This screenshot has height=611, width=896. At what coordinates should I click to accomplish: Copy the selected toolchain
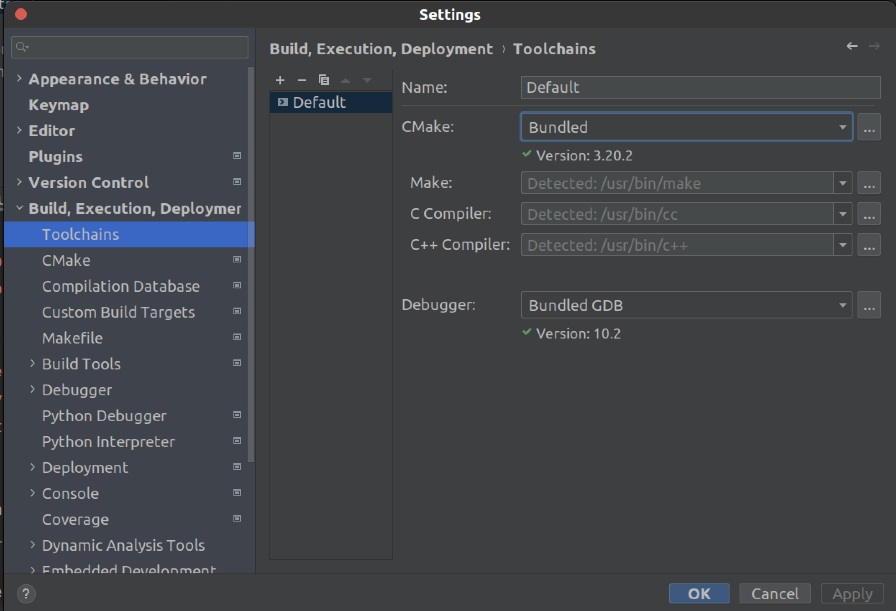click(x=324, y=80)
